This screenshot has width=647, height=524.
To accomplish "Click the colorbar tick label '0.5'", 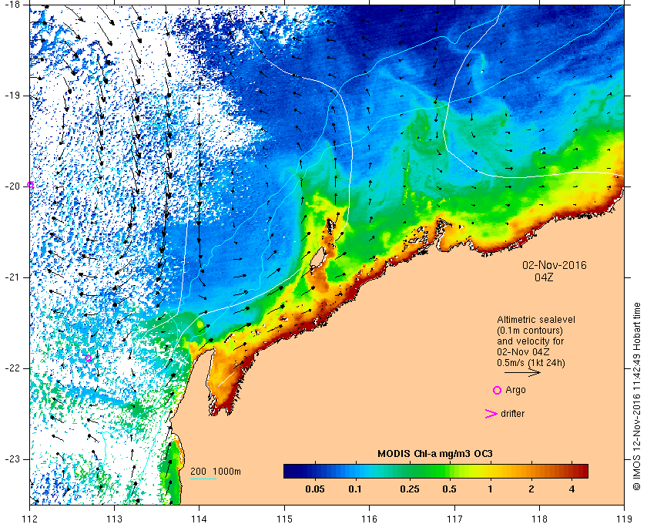I will click(449, 490).
